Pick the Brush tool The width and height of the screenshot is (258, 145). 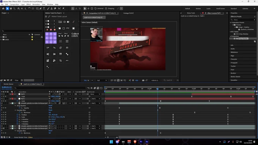[48, 9]
